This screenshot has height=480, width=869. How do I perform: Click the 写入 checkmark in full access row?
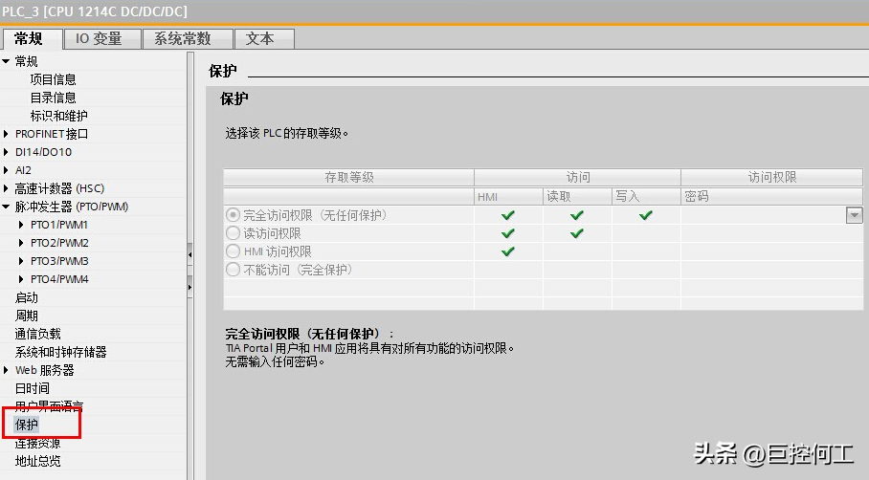646,215
